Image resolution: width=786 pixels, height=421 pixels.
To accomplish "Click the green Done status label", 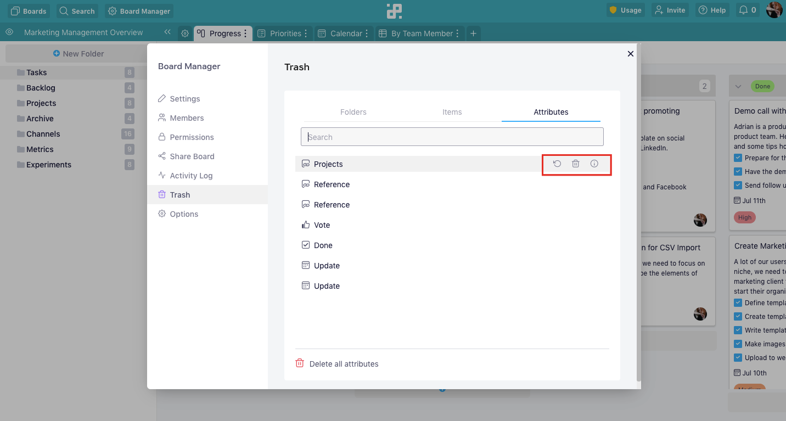I will point(762,86).
